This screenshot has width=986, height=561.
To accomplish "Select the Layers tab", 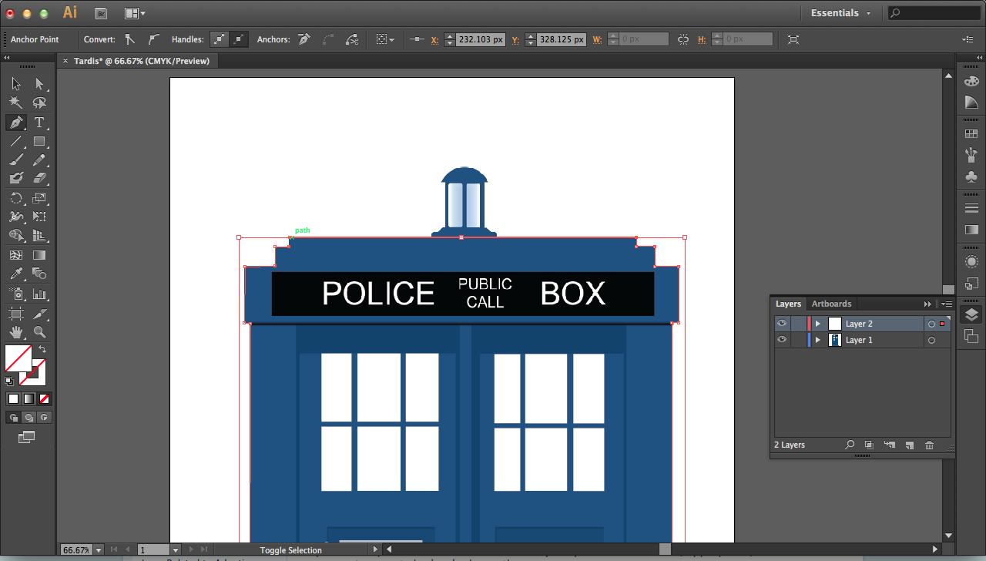I will tap(788, 304).
